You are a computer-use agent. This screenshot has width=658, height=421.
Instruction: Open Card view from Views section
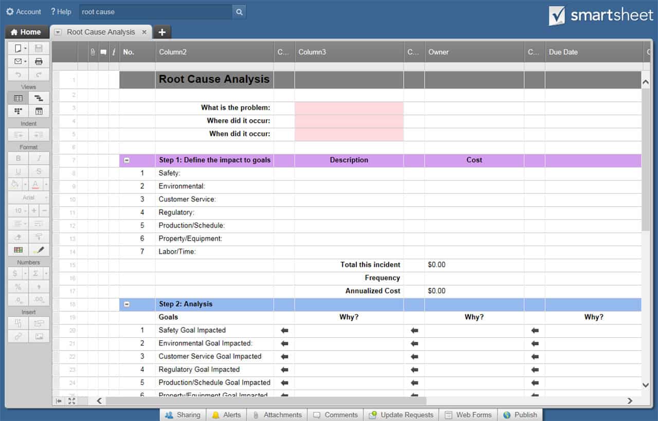point(19,111)
